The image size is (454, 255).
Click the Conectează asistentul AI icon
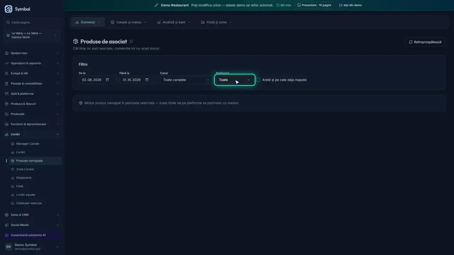pyautogui.click(x=7, y=235)
